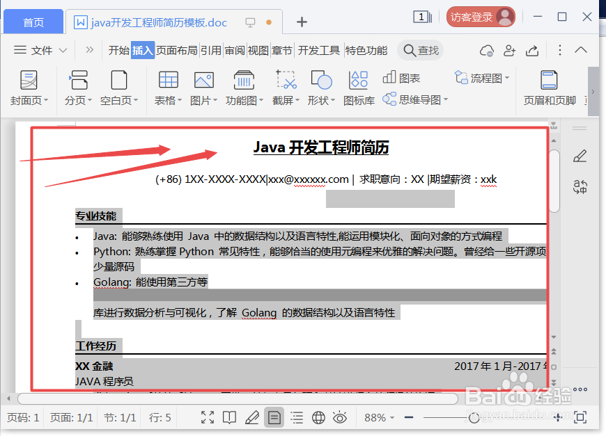Viewport: 606px width, 436px height.
Task: Click the 页码: 1 status entry
Action: (x=23, y=417)
